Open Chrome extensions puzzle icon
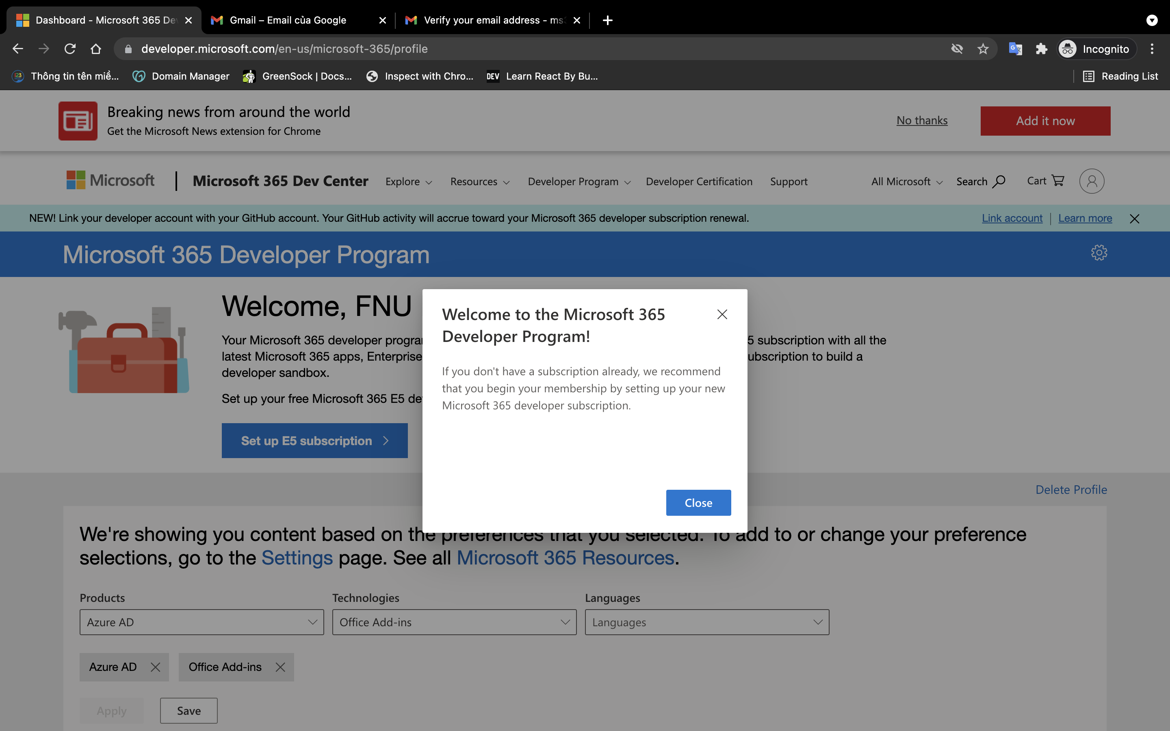1170x731 pixels. pyautogui.click(x=1041, y=49)
